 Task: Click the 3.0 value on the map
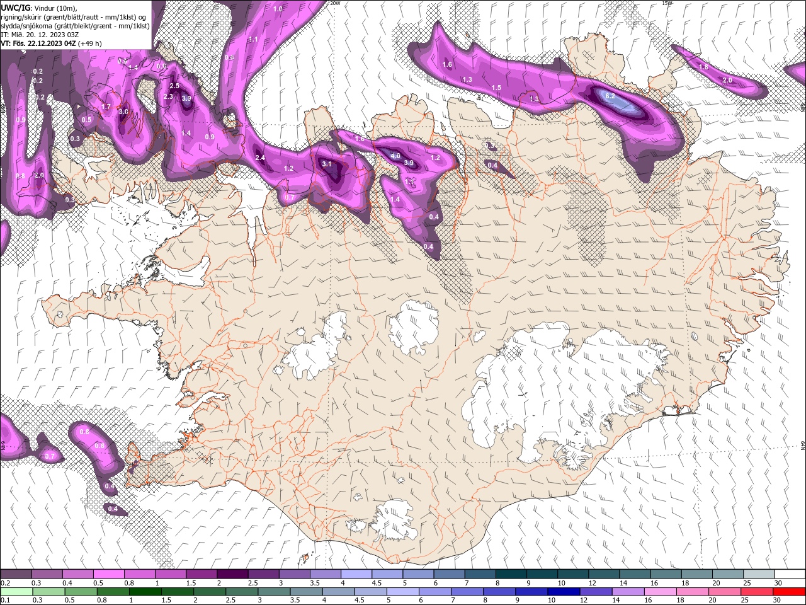click(x=123, y=112)
